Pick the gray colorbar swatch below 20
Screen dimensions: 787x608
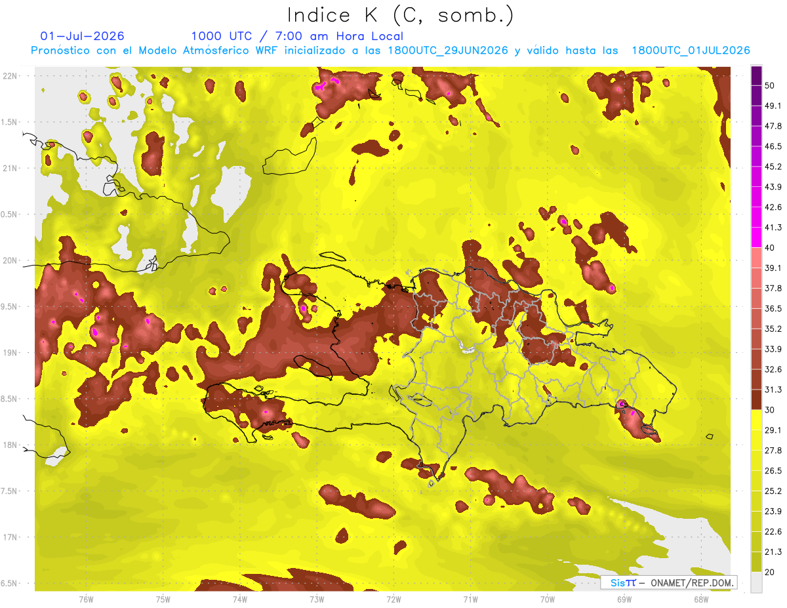(756, 582)
